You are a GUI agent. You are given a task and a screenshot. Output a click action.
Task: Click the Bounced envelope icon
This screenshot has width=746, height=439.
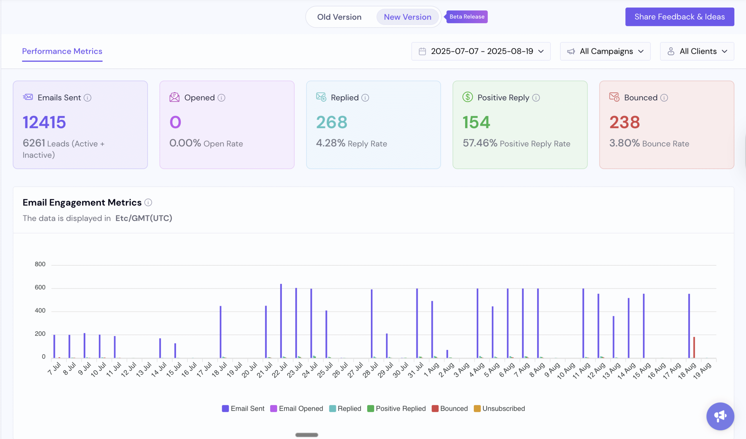click(x=614, y=97)
